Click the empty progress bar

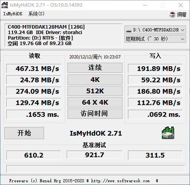[96, 169]
